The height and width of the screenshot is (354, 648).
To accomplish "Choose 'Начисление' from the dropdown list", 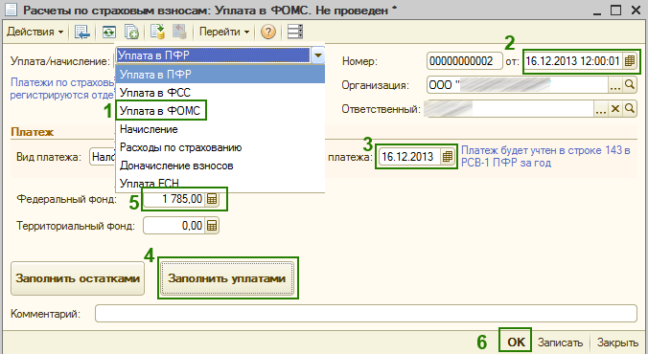I will pos(220,129).
